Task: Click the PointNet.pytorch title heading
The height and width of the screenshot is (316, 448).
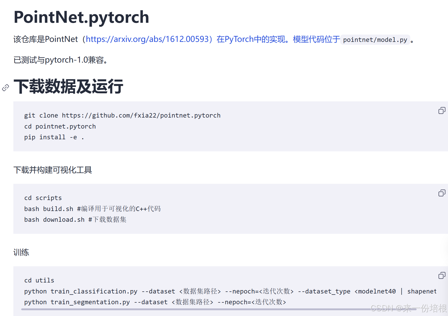Action: [81, 17]
